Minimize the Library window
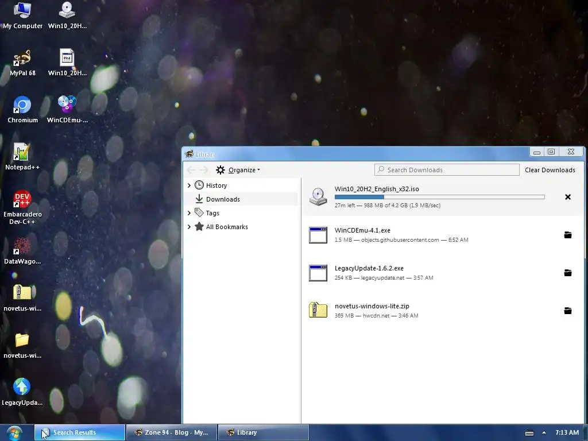588x441 pixels. [537, 152]
